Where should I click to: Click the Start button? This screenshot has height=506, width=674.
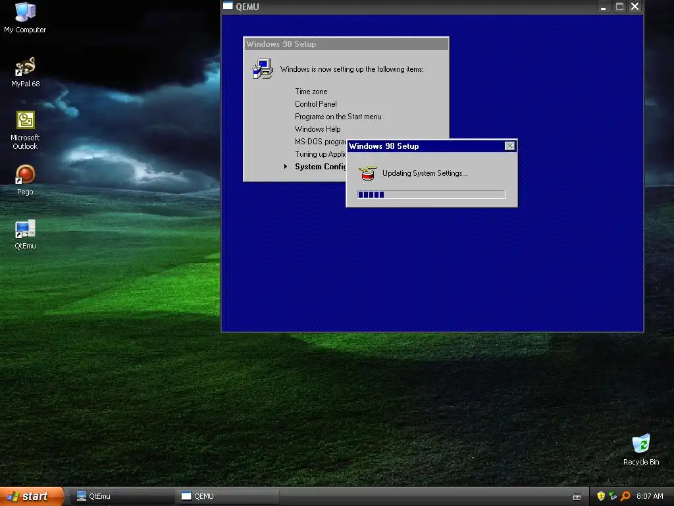(x=32, y=496)
